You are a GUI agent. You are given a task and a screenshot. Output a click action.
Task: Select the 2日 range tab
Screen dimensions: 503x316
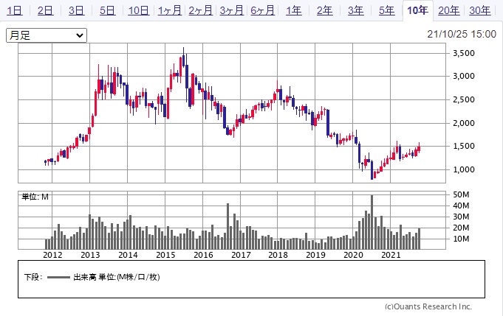(45, 10)
